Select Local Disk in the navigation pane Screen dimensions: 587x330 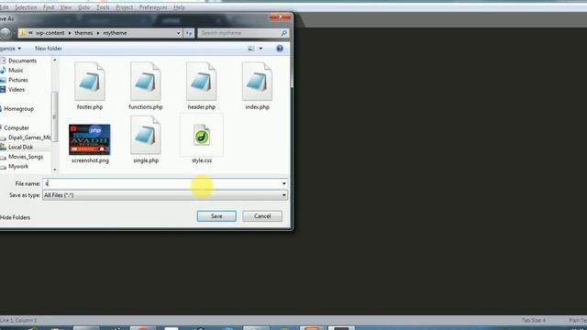(x=20, y=147)
